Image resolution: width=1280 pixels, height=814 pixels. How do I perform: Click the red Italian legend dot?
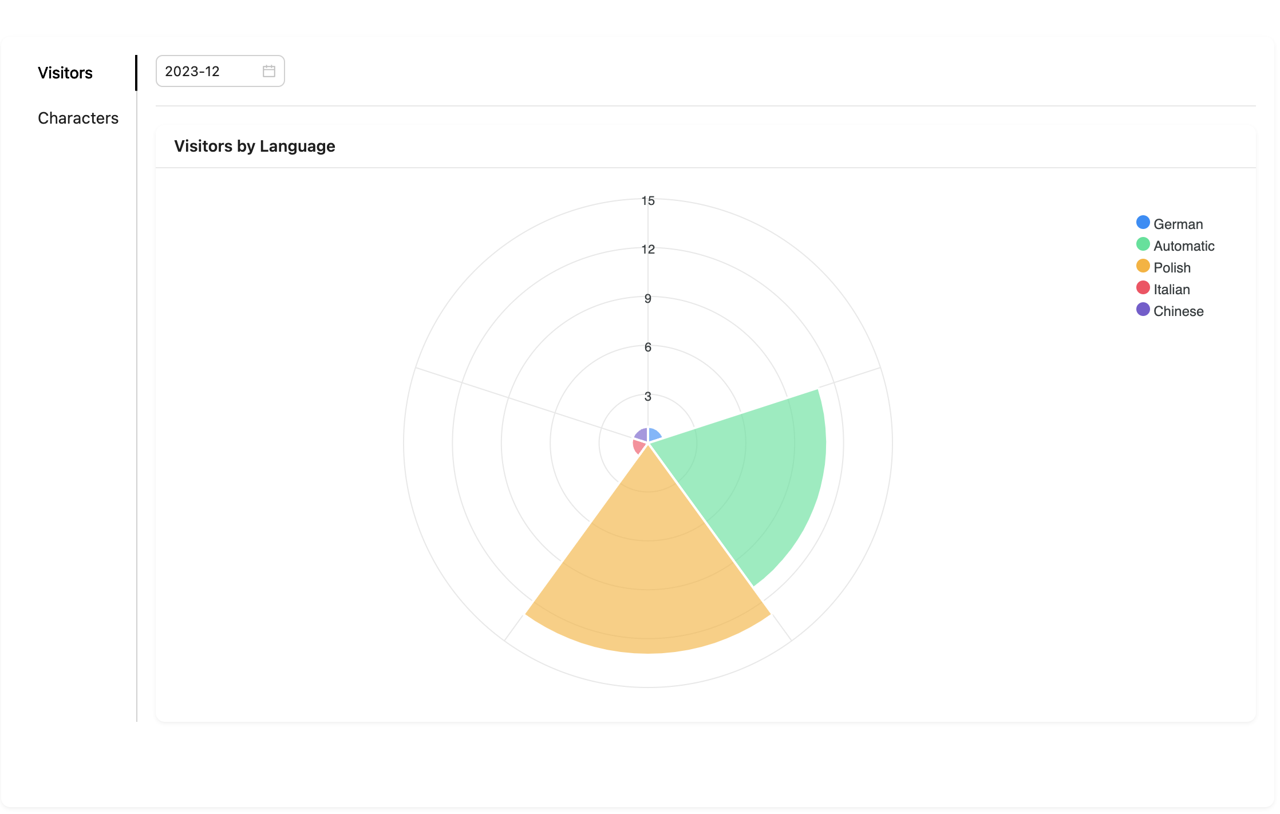[1143, 288]
